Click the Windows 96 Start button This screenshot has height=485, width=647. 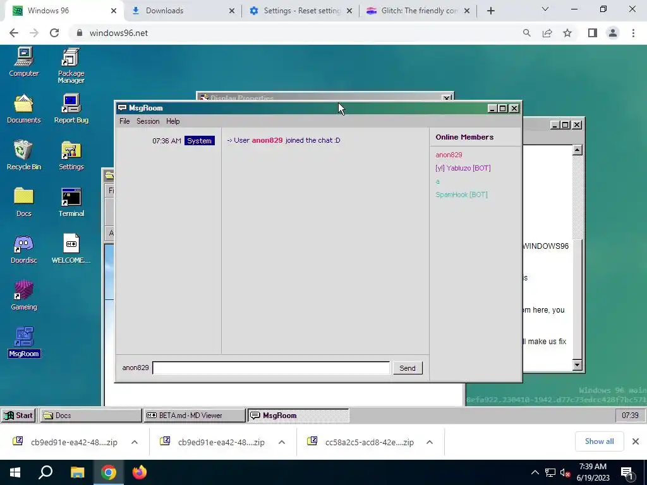tap(18, 416)
